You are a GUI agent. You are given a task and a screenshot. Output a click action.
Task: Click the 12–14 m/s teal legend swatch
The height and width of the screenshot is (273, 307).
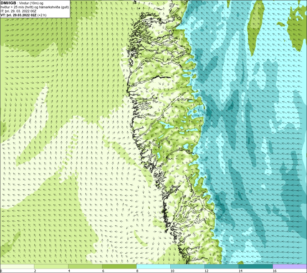[x=221, y=266]
